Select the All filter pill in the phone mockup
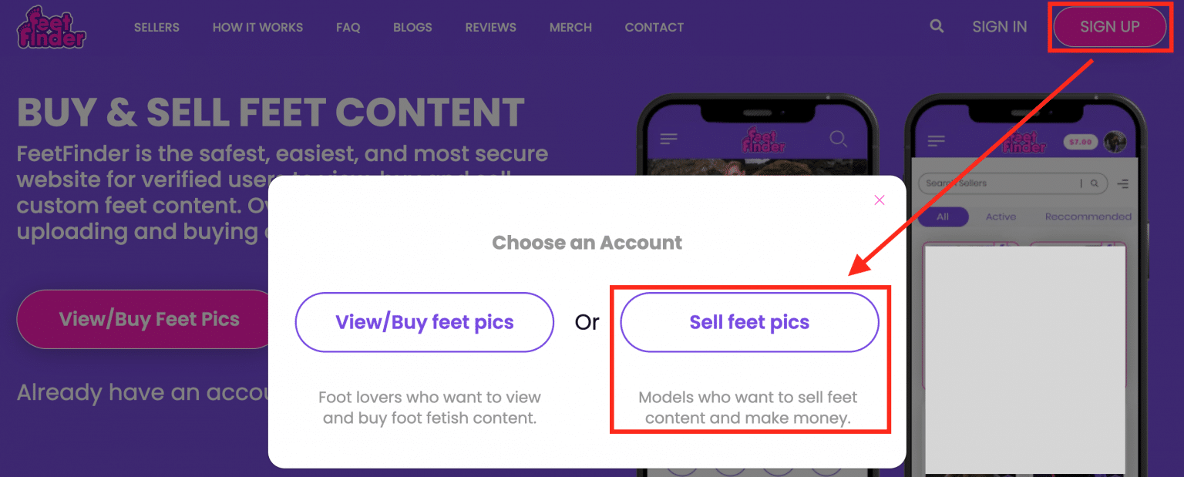 pos(943,217)
